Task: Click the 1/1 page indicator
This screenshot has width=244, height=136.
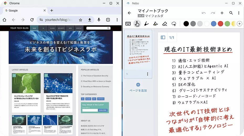Action: [x=172, y=37]
